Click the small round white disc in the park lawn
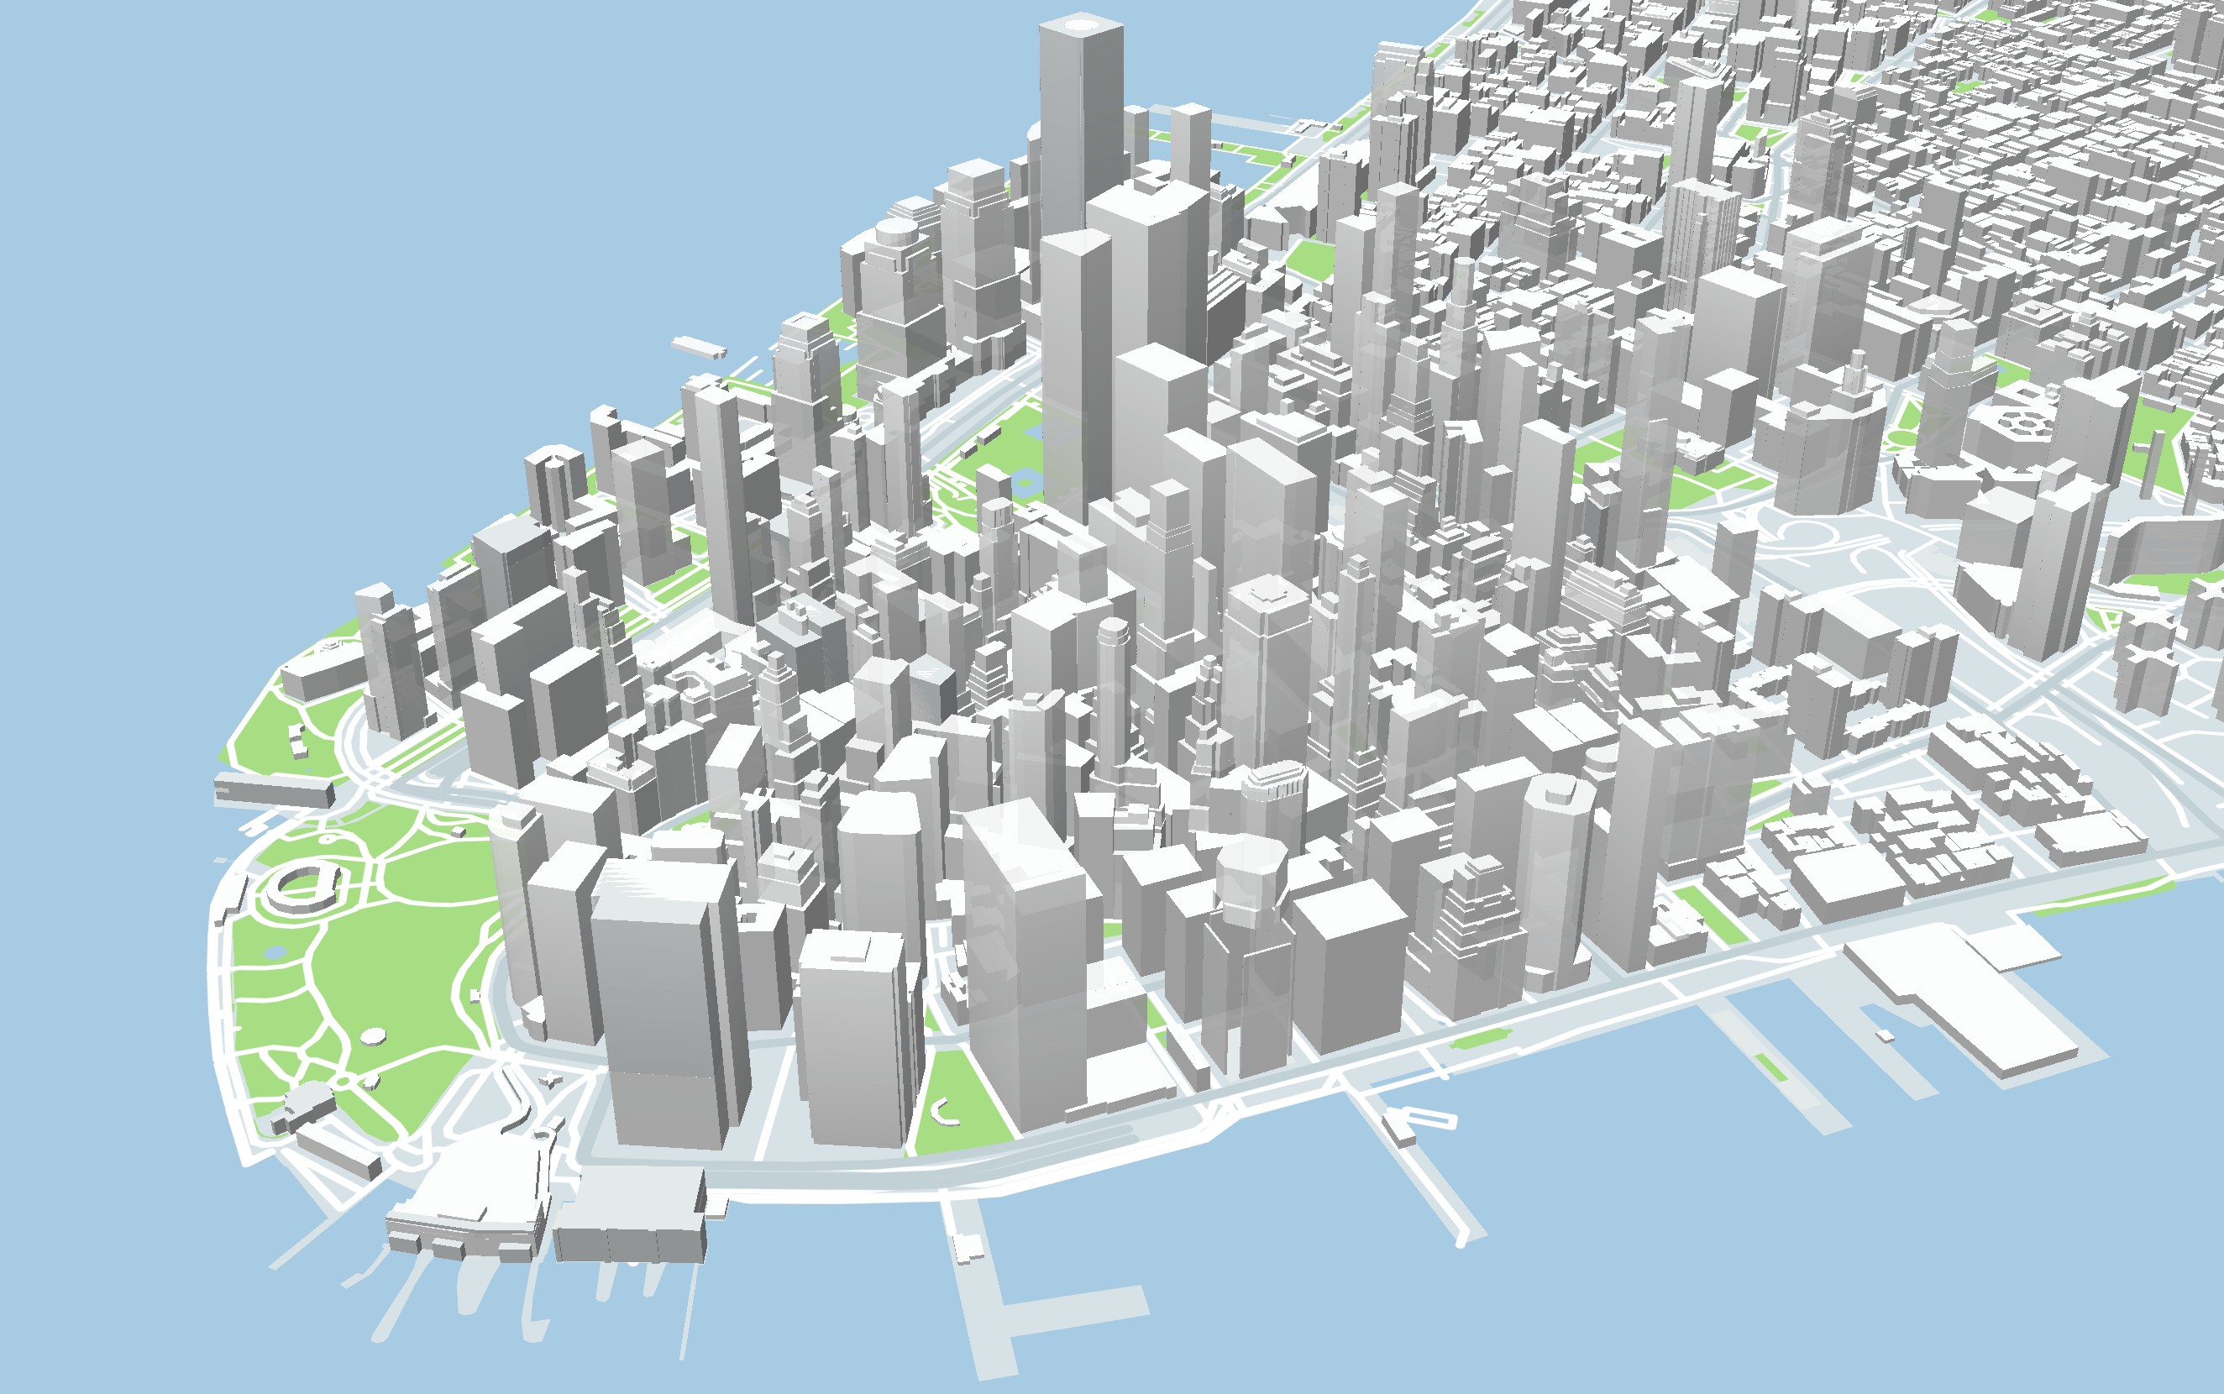 (373, 1037)
